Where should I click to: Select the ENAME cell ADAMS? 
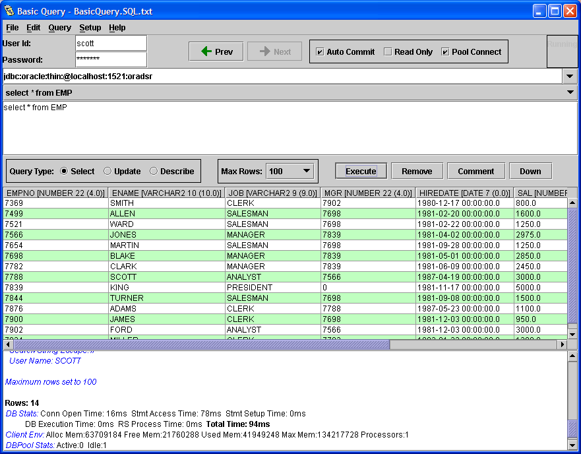(166, 309)
